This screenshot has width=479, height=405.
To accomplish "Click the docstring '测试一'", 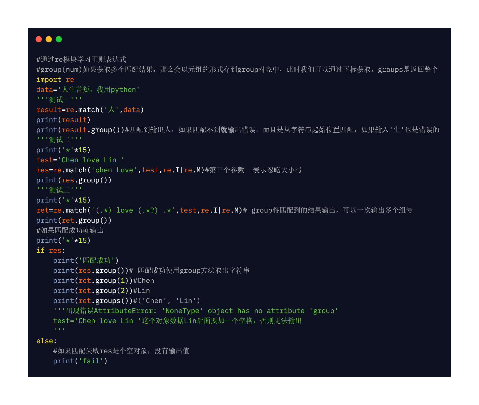I will tap(59, 100).
